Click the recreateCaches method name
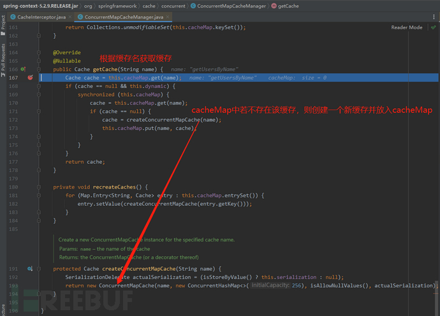The width and height of the screenshot is (440, 316). [x=114, y=187]
